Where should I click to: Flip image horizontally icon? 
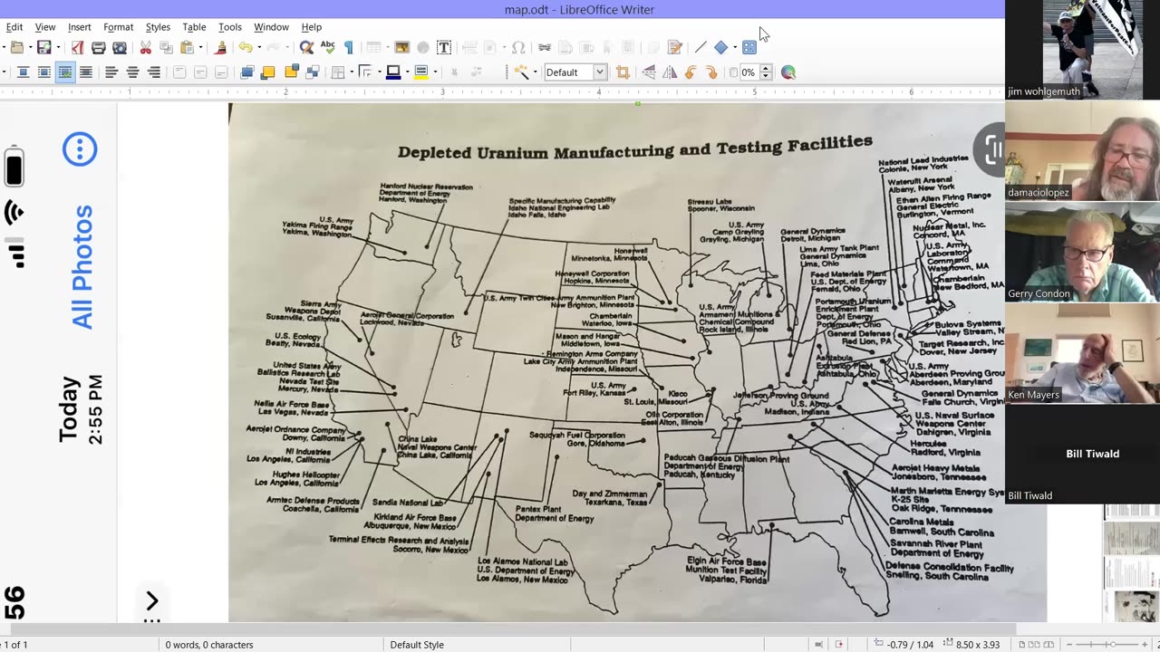pos(670,72)
